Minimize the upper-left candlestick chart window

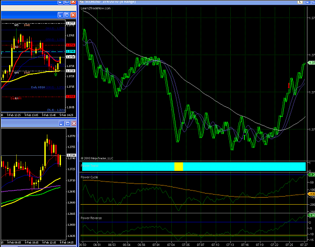[60, 15]
